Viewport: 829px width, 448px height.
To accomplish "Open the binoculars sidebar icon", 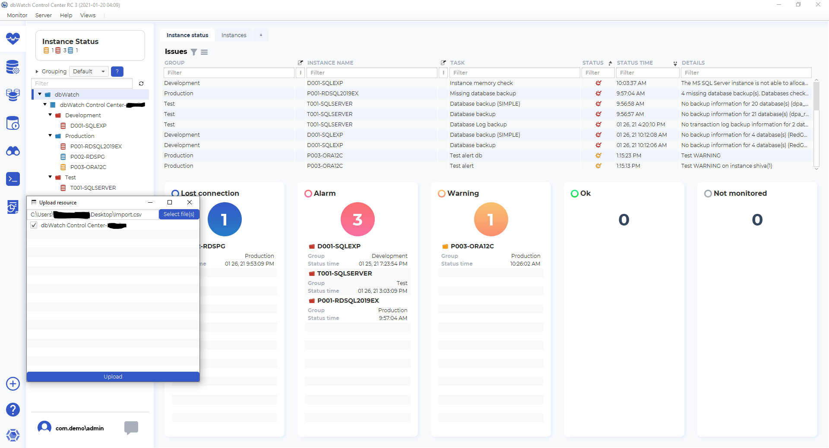I will click(x=13, y=151).
